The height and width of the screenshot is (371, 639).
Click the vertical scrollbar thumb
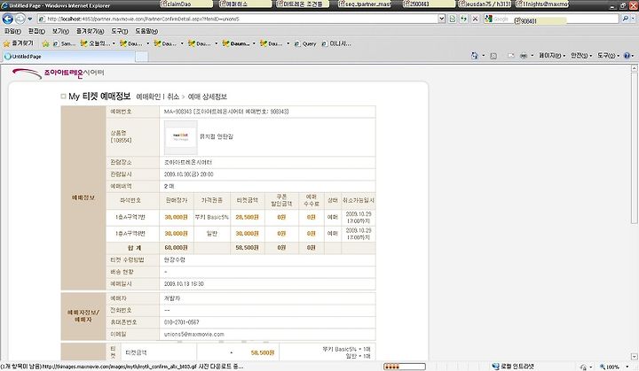pyautogui.click(x=634, y=149)
